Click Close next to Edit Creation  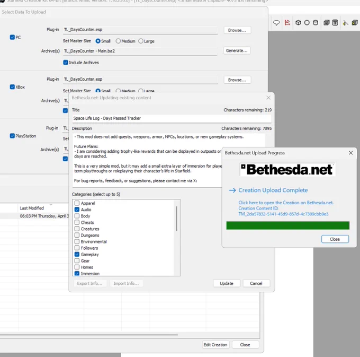click(245, 345)
